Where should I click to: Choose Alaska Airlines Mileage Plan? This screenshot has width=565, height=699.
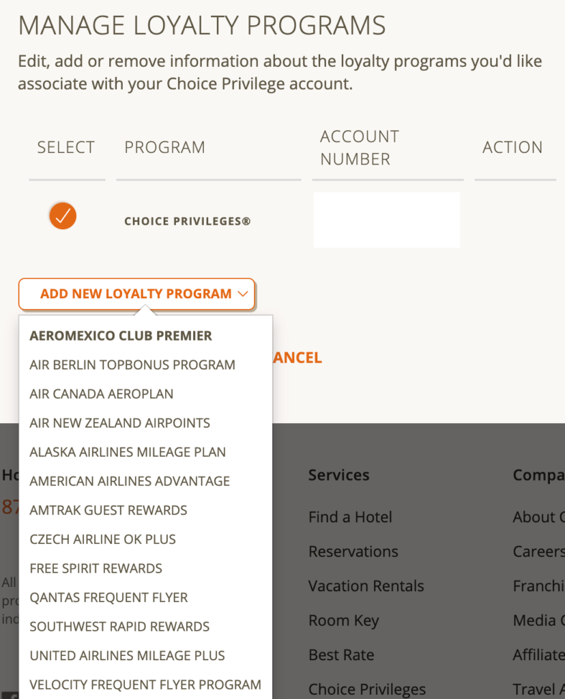(128, 452)
